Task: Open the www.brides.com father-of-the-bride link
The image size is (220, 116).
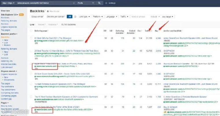Action: (x=64, y=110)
